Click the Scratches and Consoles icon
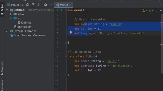 click(11, 35)
